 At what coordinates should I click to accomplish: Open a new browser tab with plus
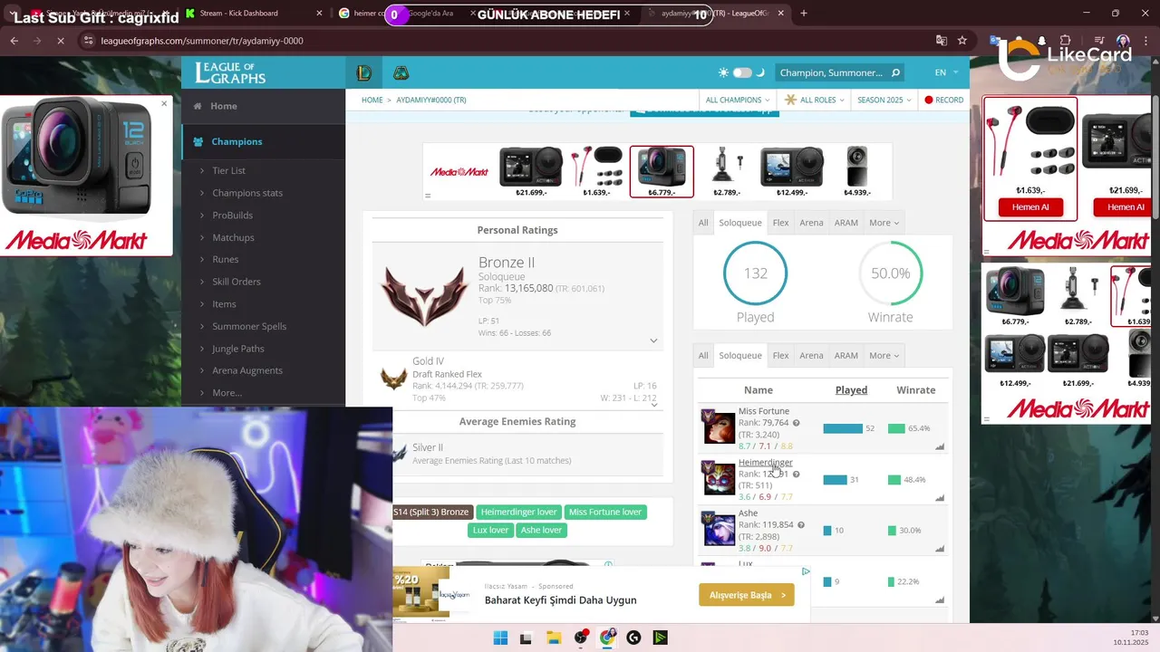[803, 14]
